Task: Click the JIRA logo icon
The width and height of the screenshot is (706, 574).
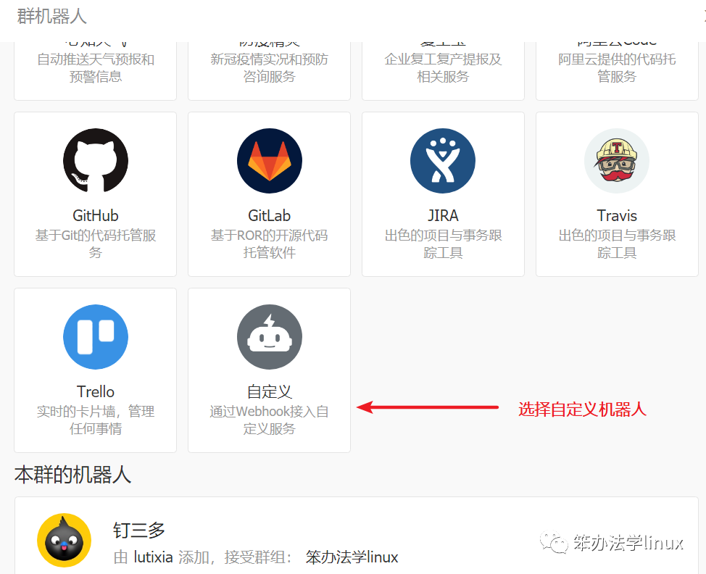Action: (x=443, y=161)
